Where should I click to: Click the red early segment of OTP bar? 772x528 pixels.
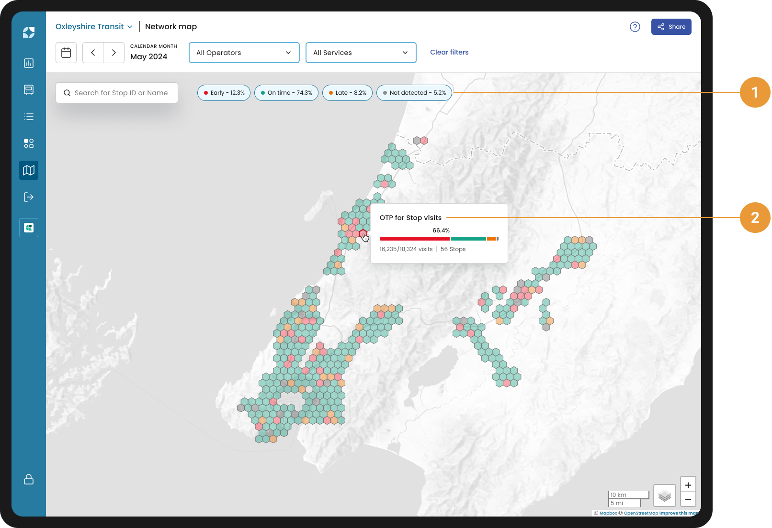tap(415, 239)
